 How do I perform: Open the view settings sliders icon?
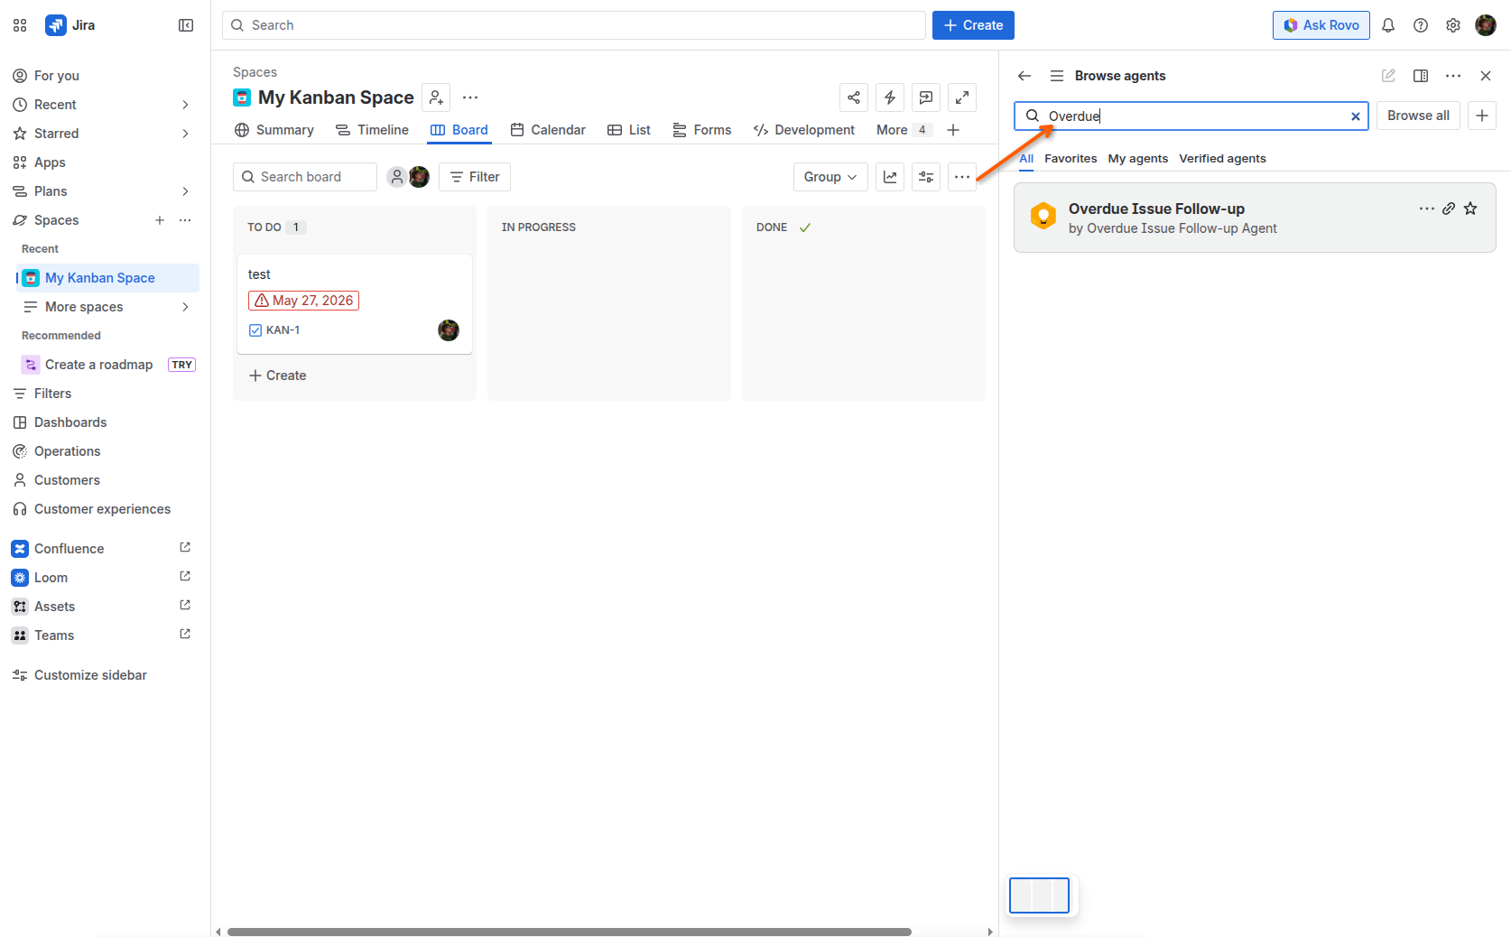click(x=926, y=177)
